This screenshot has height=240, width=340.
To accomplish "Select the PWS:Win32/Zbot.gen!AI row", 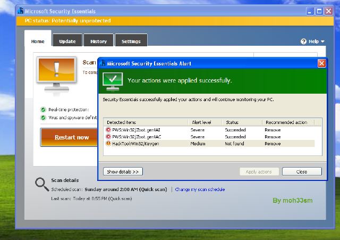I will click(x=209, y=130).
